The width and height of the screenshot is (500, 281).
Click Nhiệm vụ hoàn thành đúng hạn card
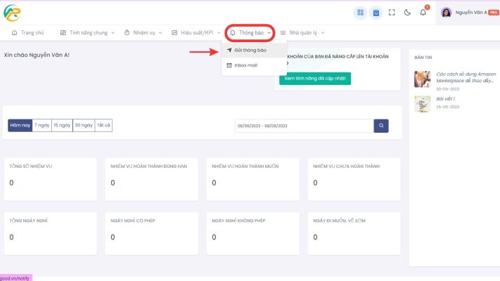(151, 179)
